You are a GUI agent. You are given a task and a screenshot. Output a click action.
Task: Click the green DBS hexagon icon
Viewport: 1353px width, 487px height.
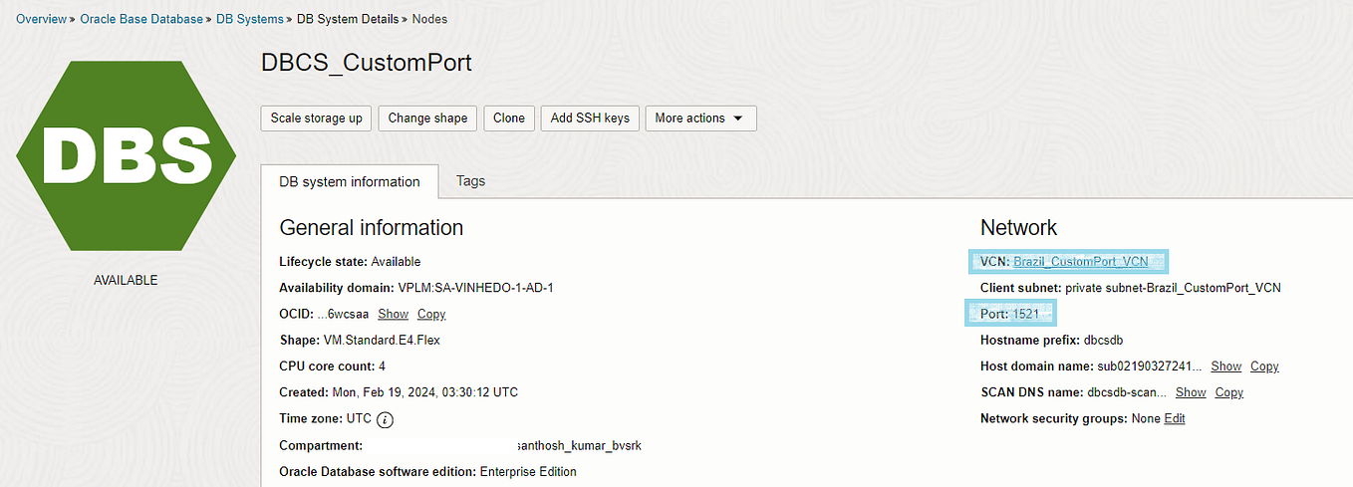coord(126,154)
